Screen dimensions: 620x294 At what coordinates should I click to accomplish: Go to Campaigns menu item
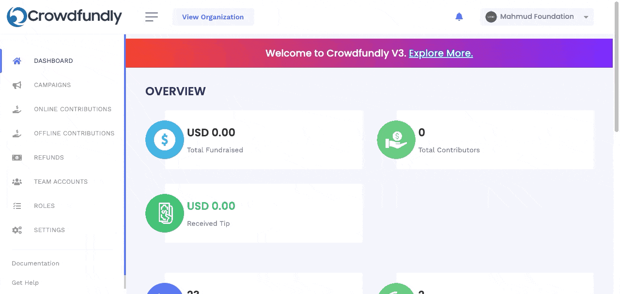52,85
